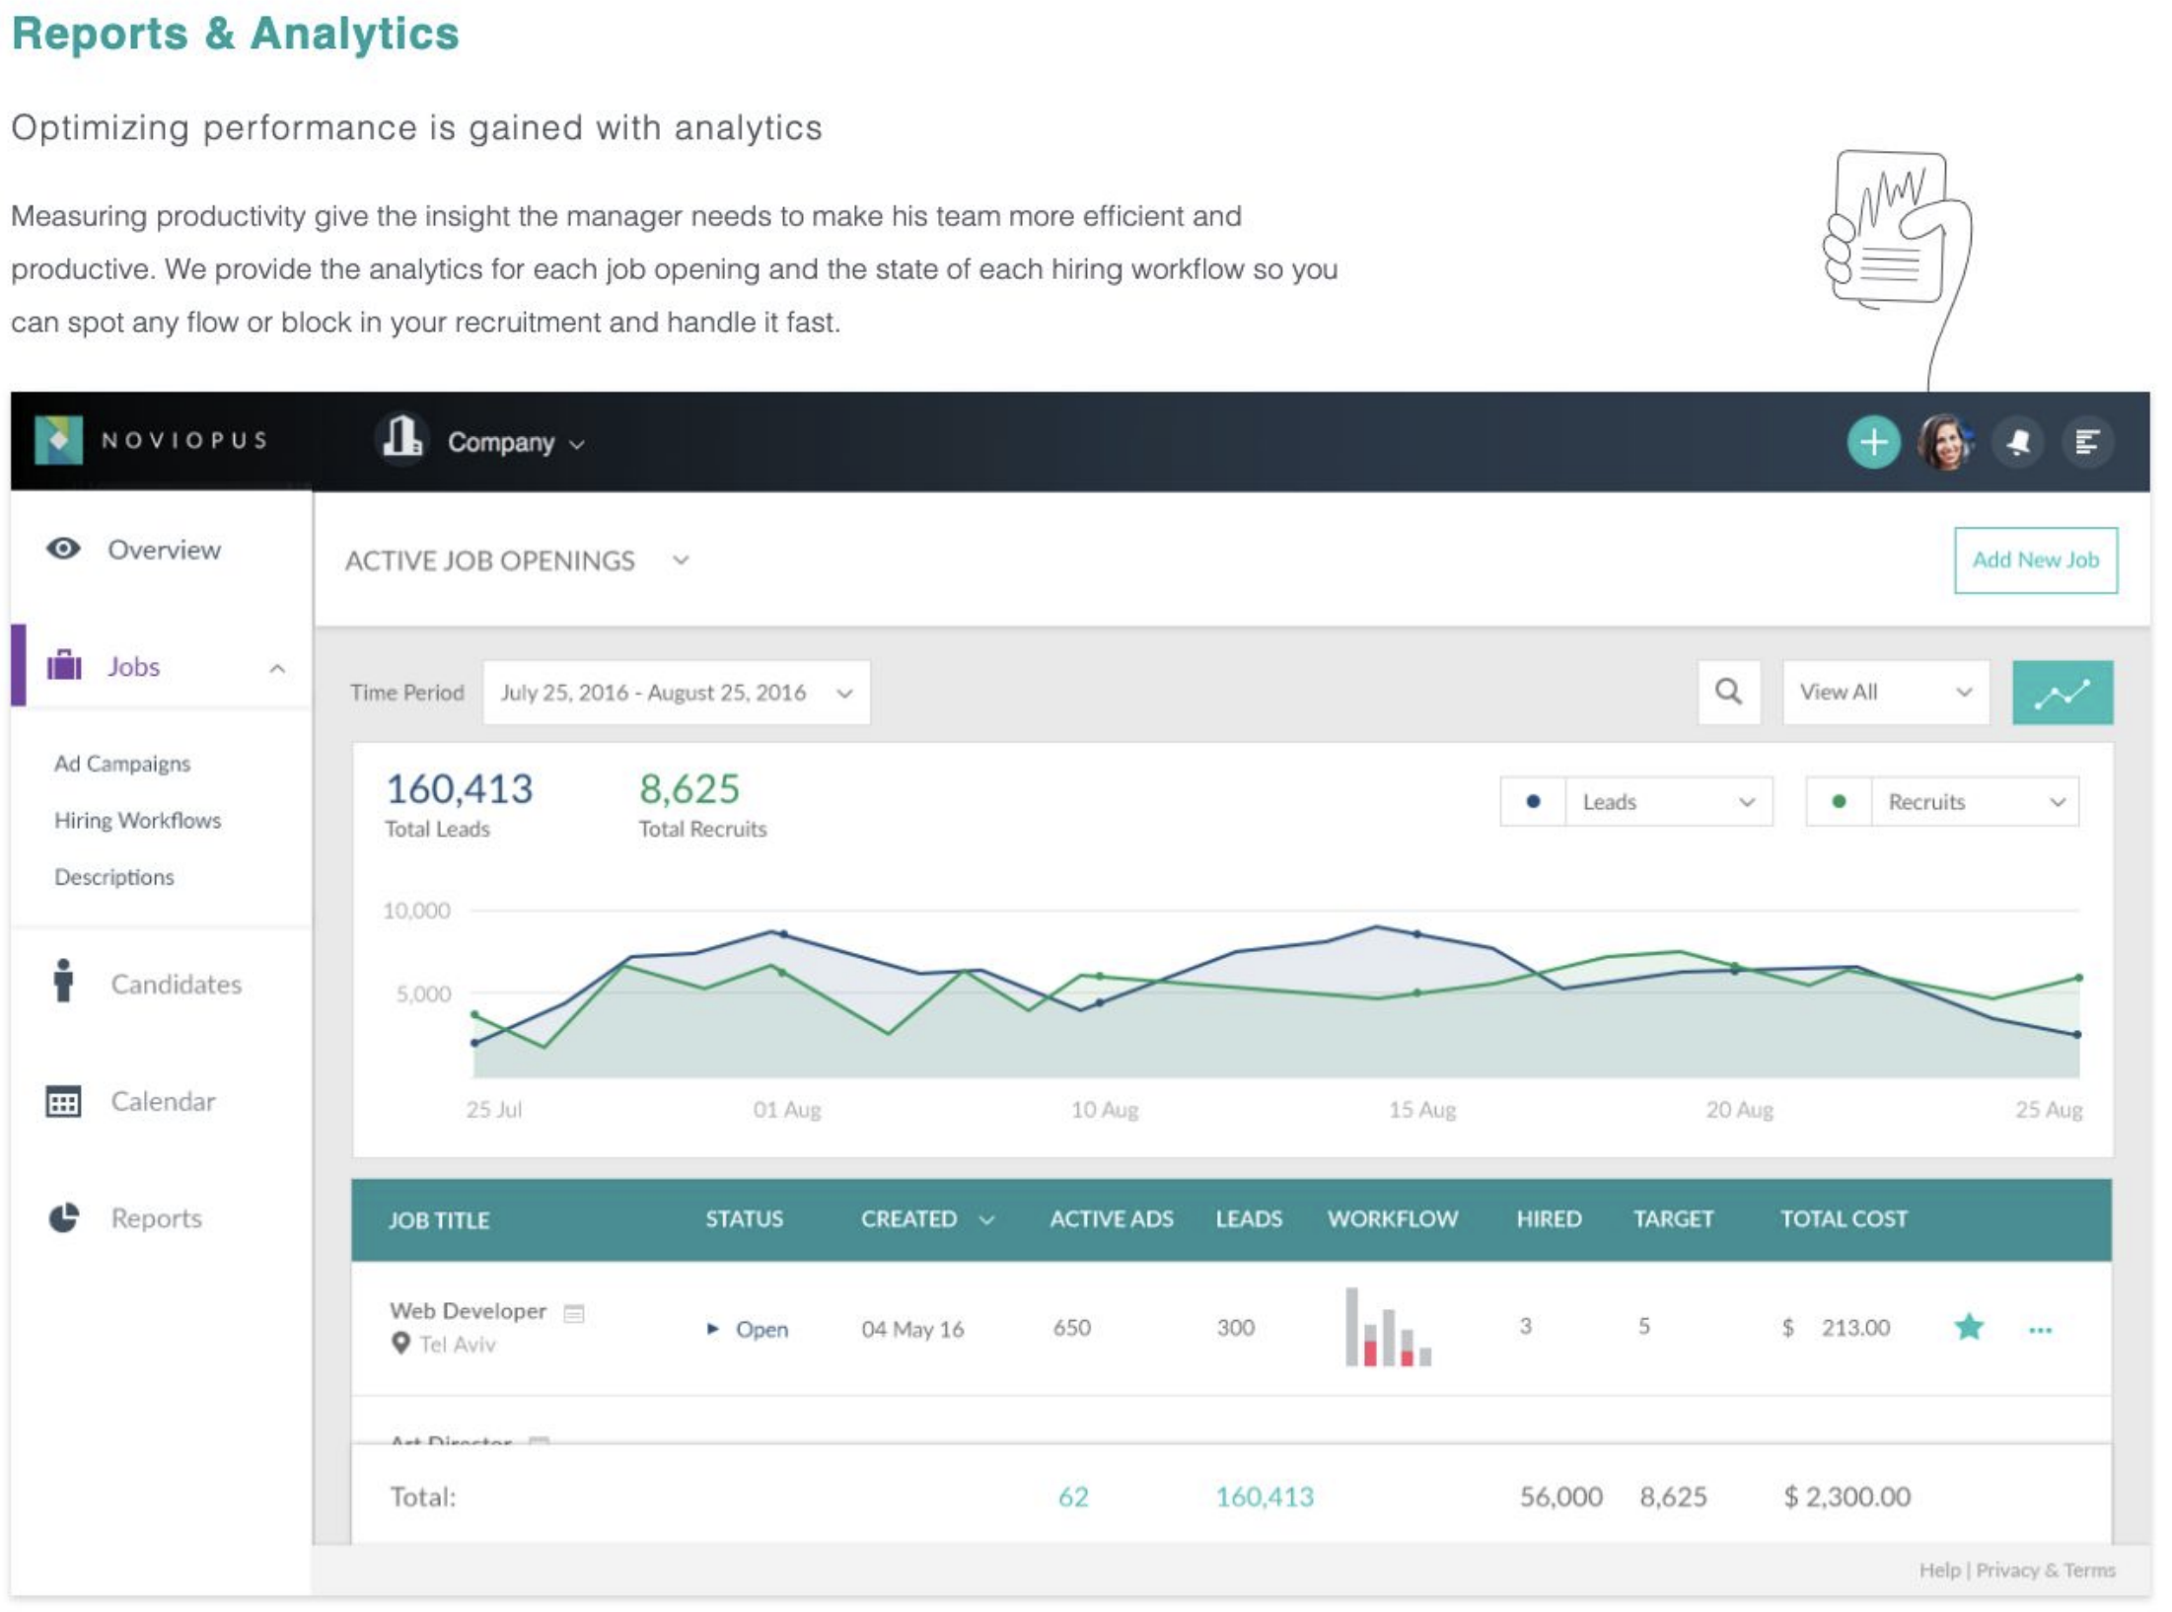The height and width of the screenshot is (1612, 2172).
Task: Click the 213.00 cost for Web Developer
Action: coord(1855,1328)
